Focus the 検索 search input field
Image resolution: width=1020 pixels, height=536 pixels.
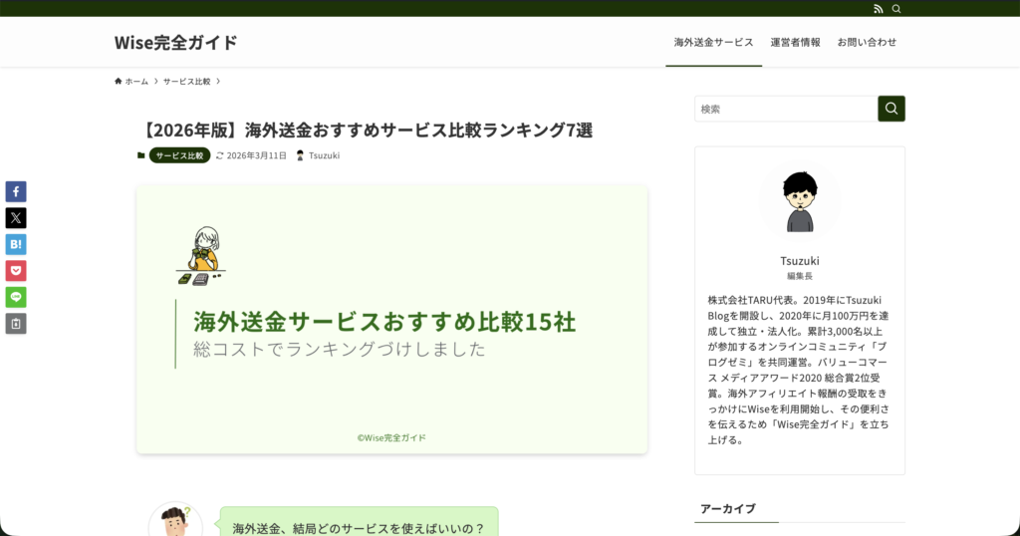(x=786, y=109)
